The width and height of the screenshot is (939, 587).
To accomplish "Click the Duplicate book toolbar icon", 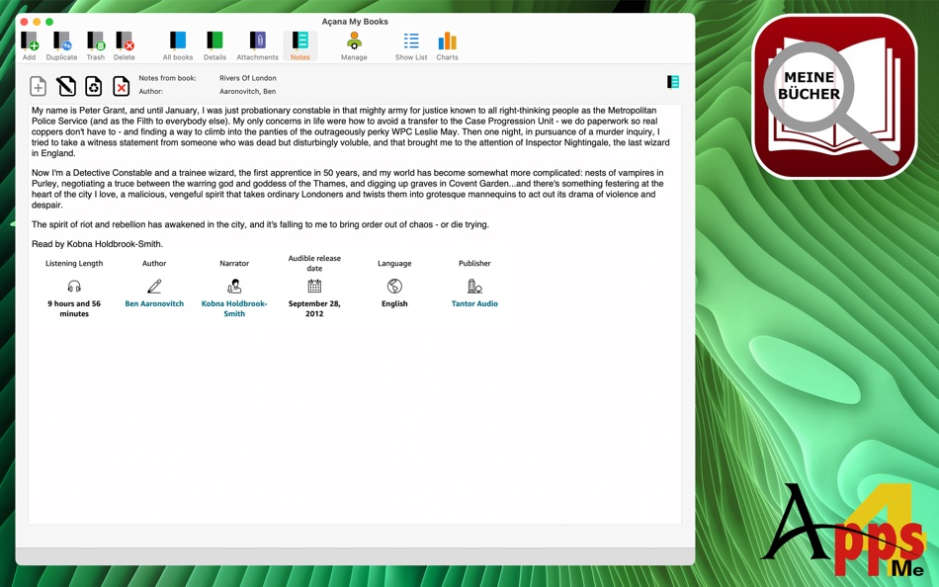I will tap(61, 46).
